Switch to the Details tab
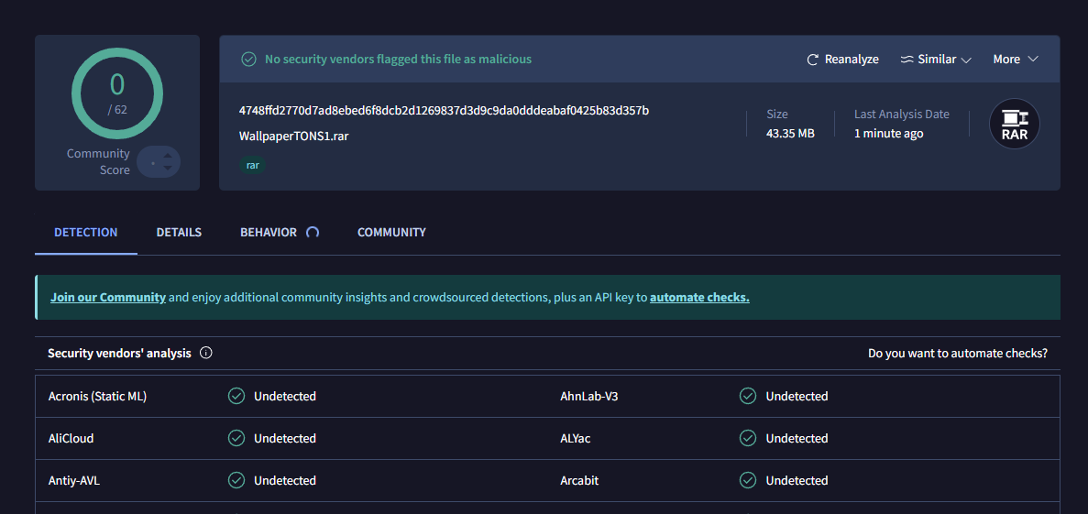This screenshot has width=1088, height=514. point(179,233)
